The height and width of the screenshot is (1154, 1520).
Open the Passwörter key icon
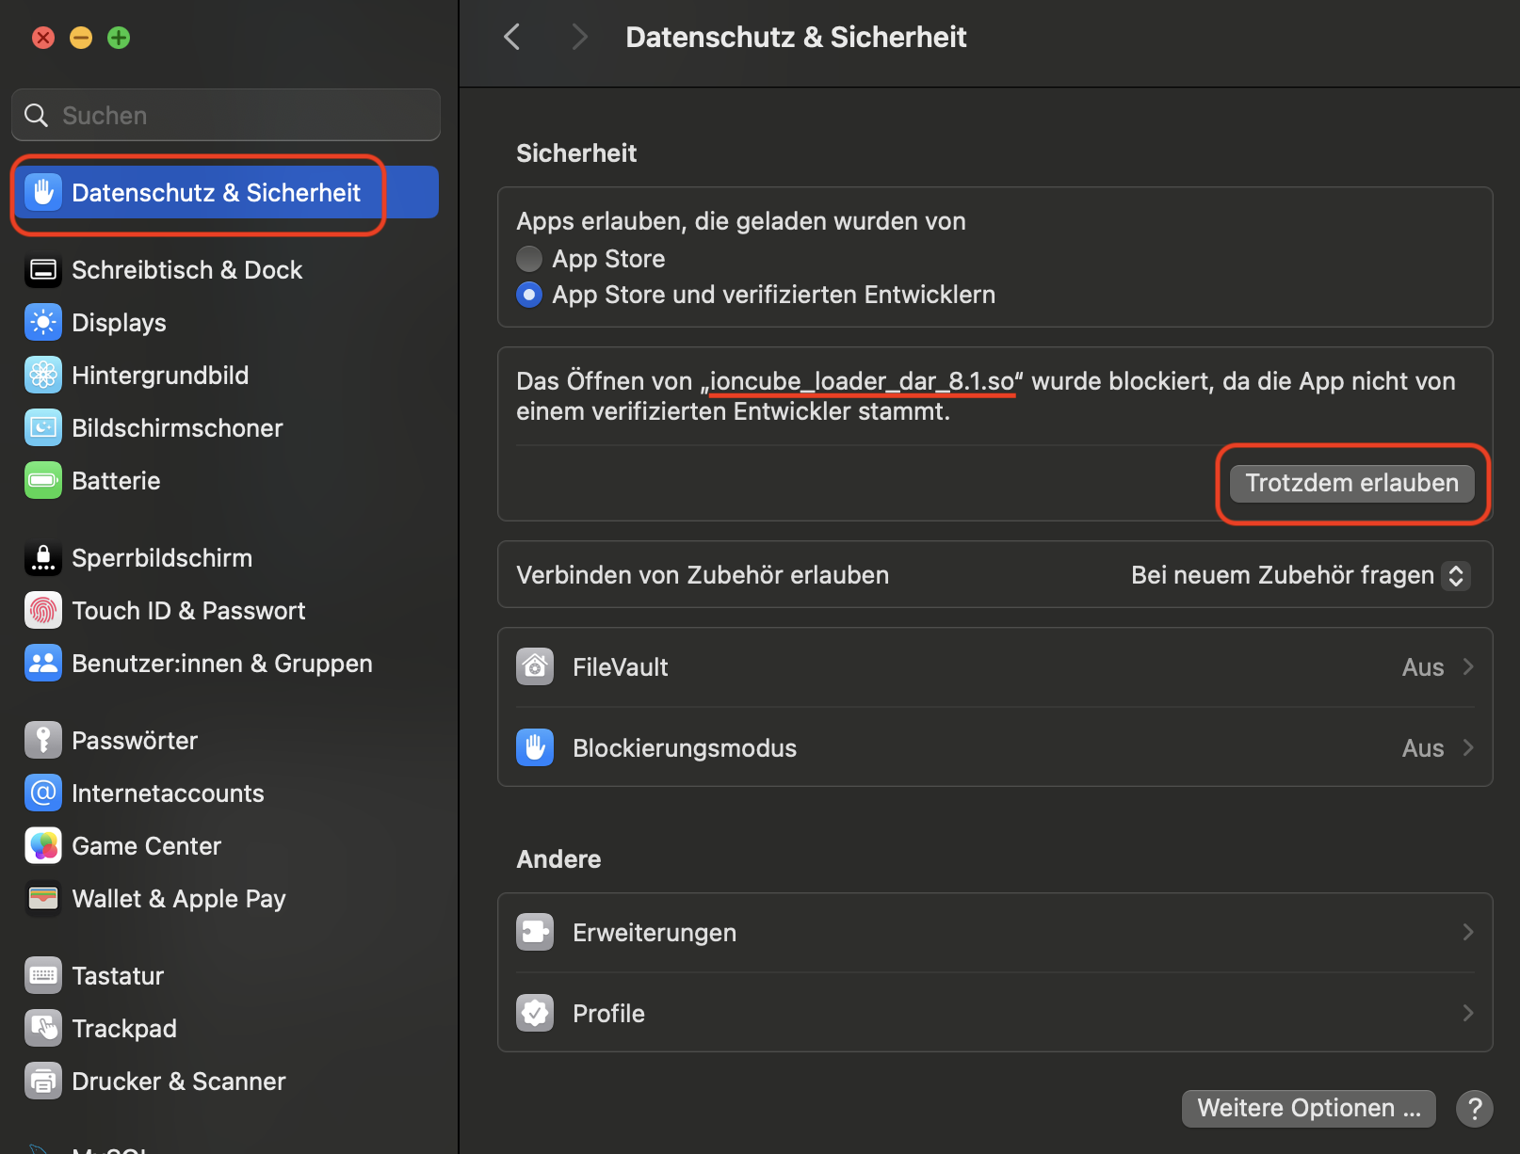point(43,741)
